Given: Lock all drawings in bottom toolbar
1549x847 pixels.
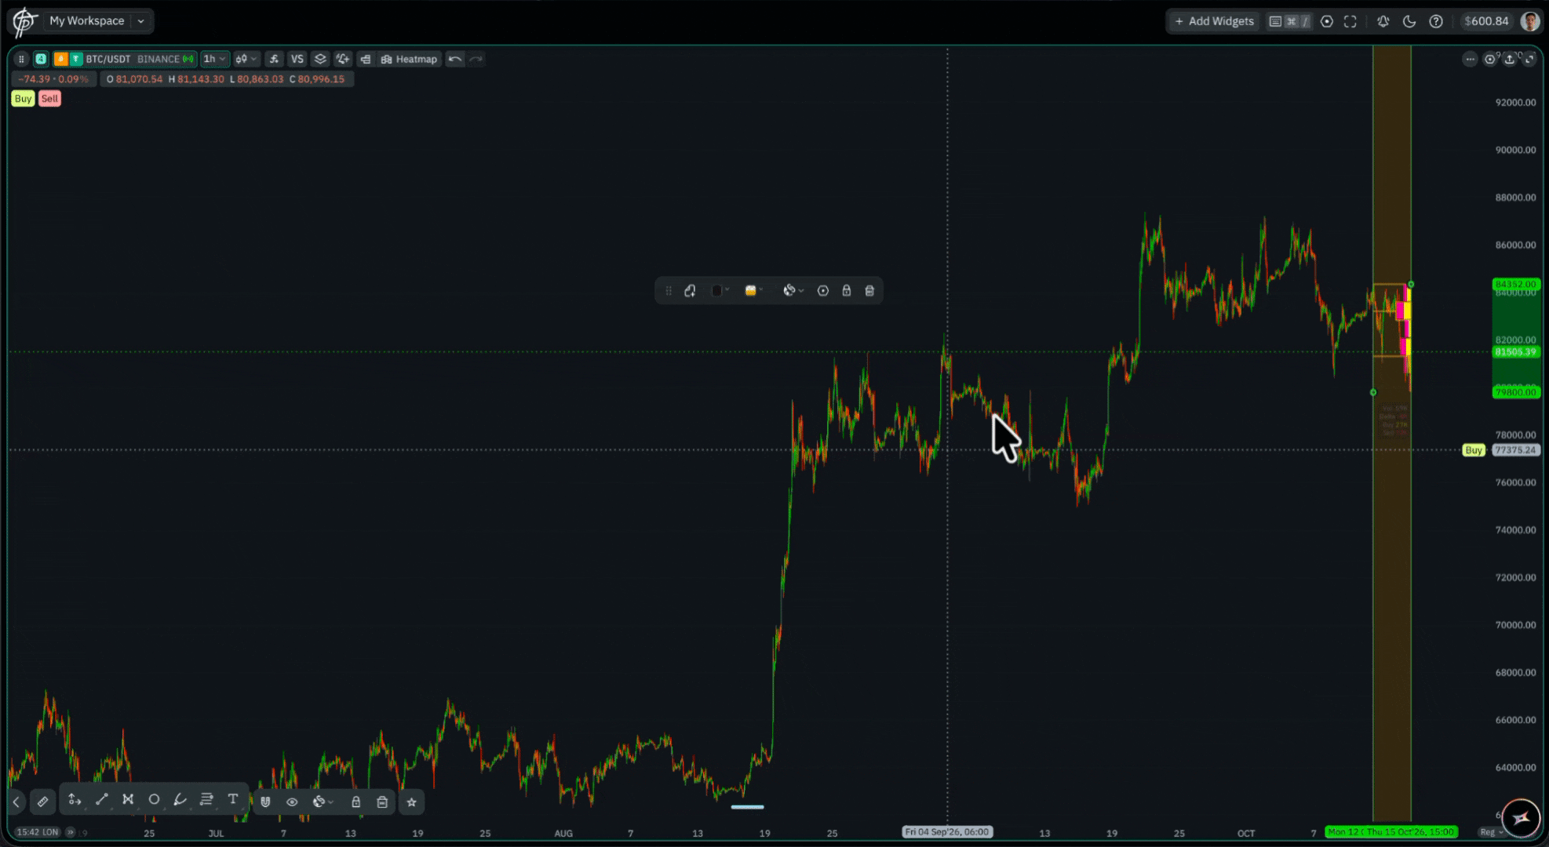Looking at the screenshot, I should (355, 802).
